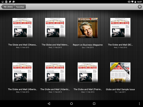Tap the Android back navigation button
Image resolution: width=143 pixels, height=107 pixels.
[x=49, y=104]
